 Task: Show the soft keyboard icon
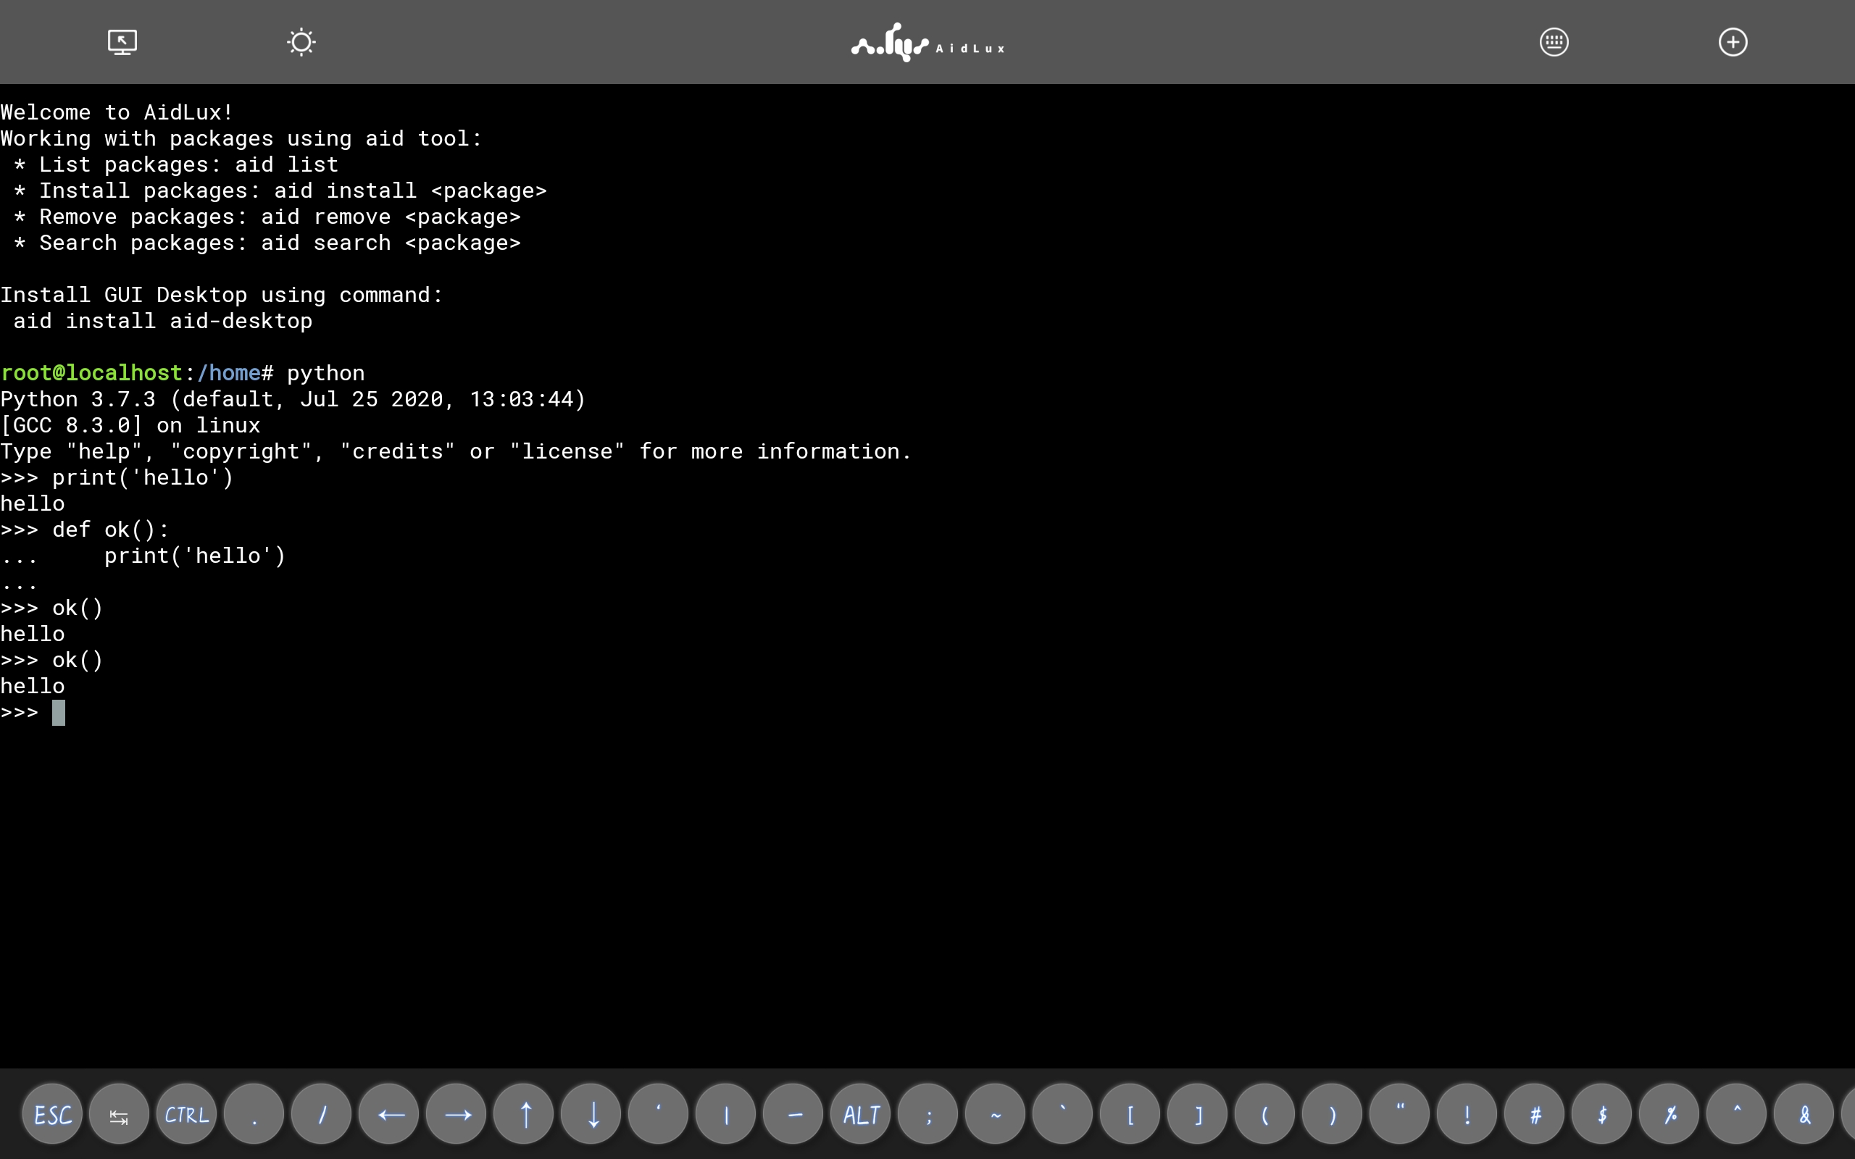(x=1554, y=42)
